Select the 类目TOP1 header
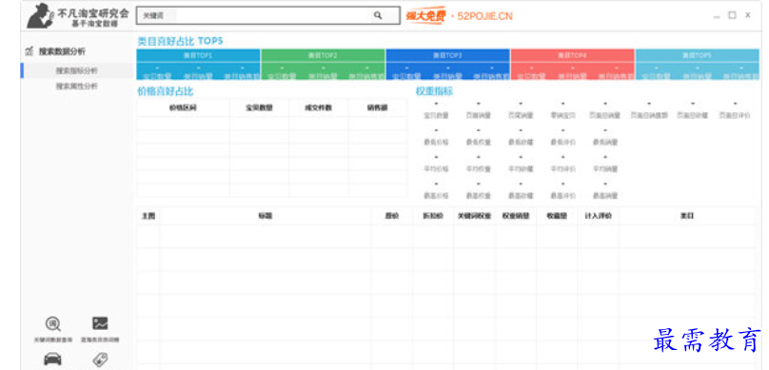 click(x=198, y=56)
